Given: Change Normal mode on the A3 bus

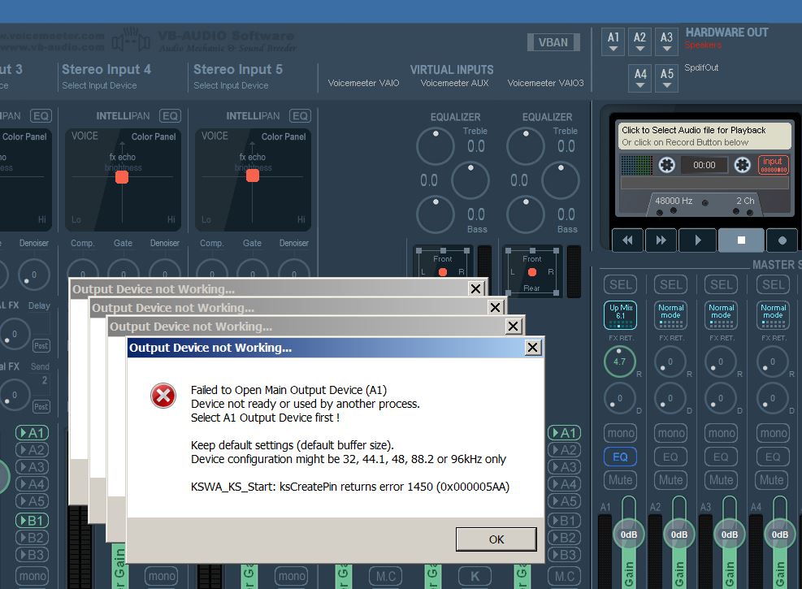Looking at the screenshot, I should click(x=722, y=314).
